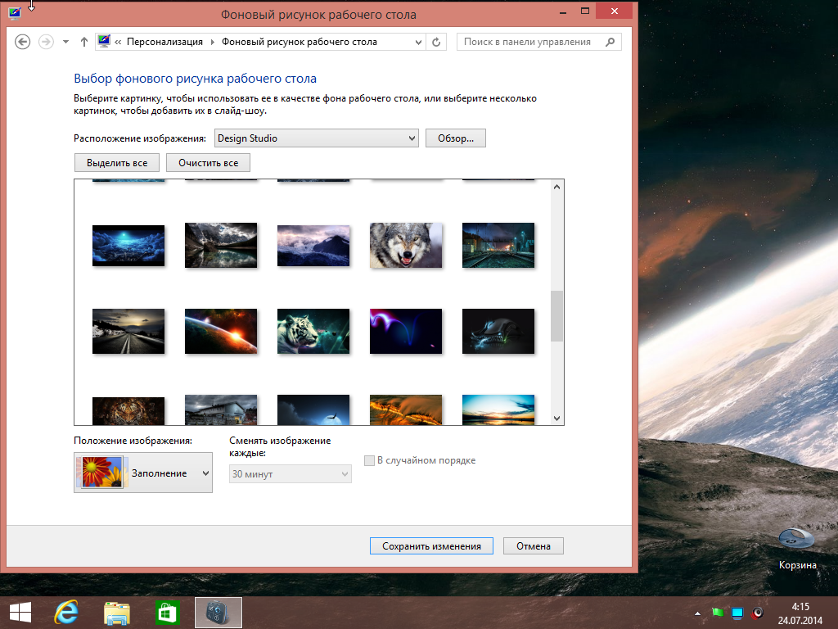
Task: Minimize the Фоновый рисунок window
Action: [x=563, y=11]
